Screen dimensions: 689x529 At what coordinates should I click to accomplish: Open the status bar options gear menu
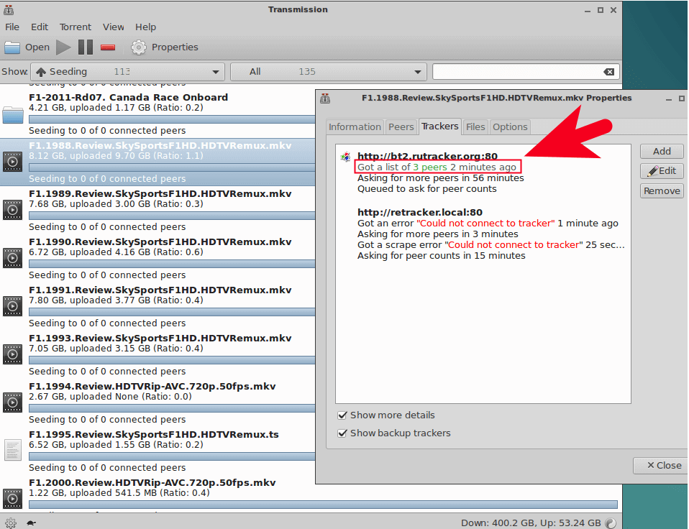(11, 523)
